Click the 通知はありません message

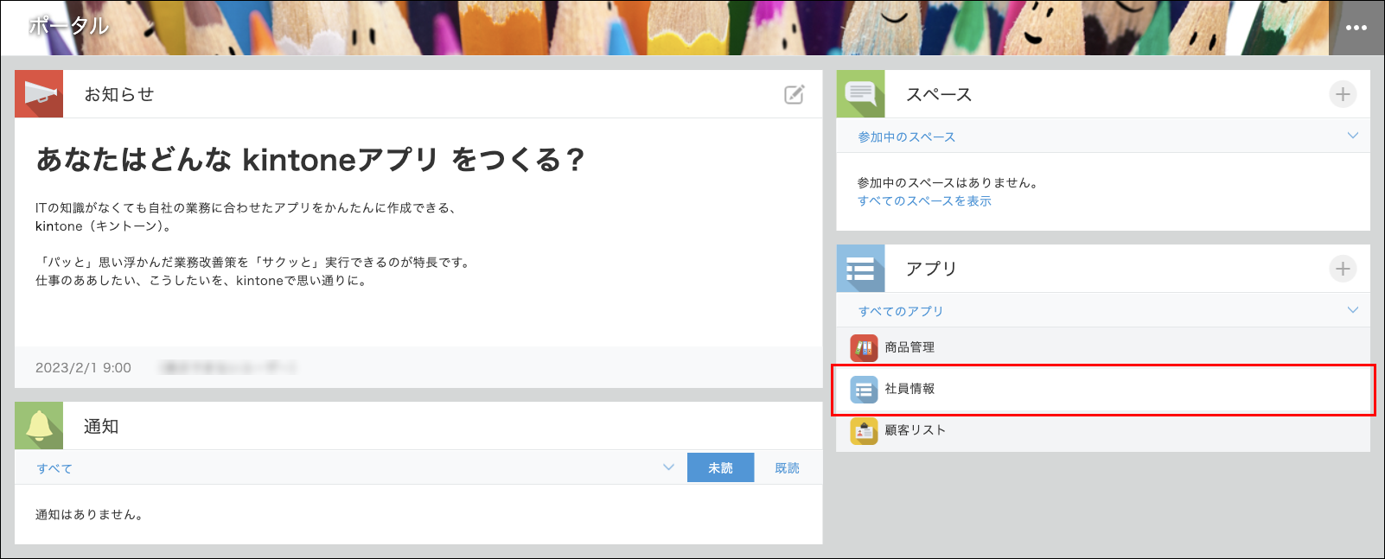89,514
